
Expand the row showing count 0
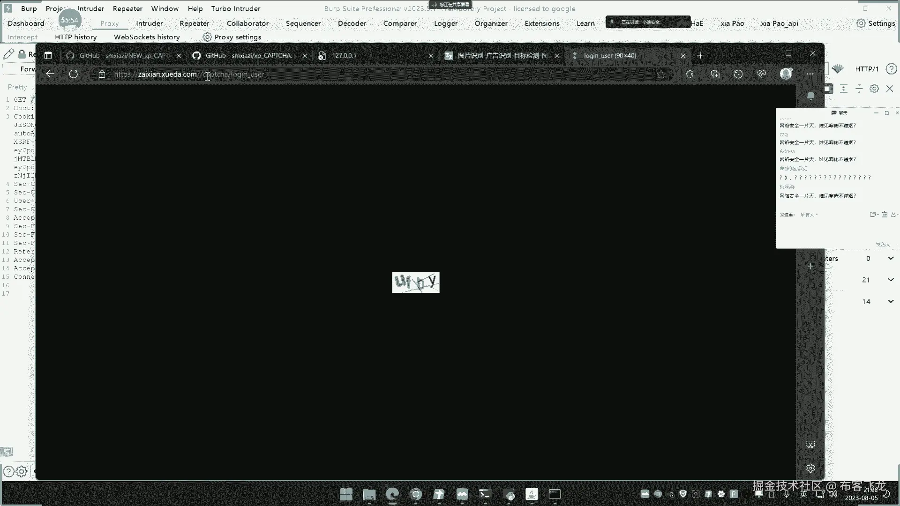[890, 259]
